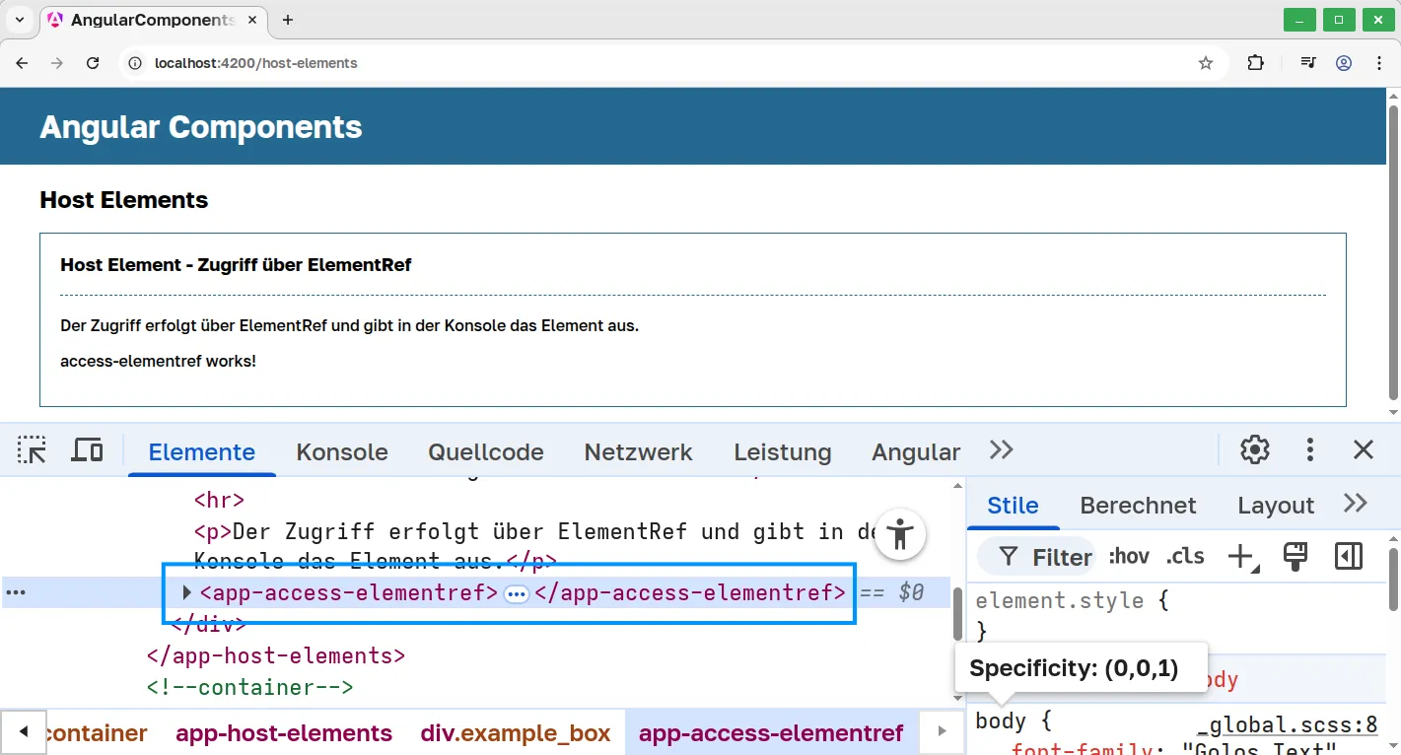Select the <!--container--> comment node

(249, 687)
